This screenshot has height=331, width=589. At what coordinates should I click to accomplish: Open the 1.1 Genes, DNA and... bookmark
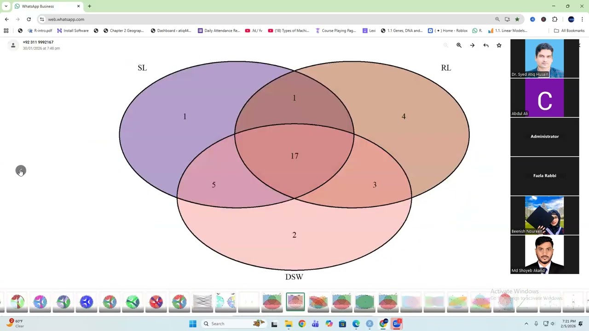click(401, 30)
